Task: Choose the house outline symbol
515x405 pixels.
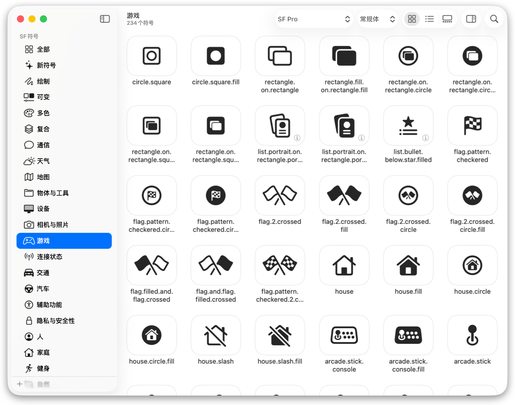Action: coord(344,265)
